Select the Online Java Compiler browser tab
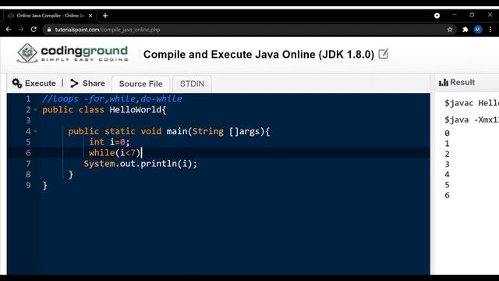499x281 pixels. tap(49, 16)
